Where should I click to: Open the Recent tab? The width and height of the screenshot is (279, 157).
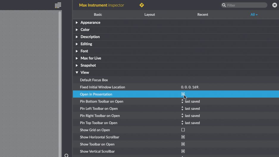click(x=203, y=15)
